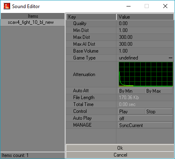Image resolution: width=175 pixels, height=159 pixels.
Task: Select the Max Dist key label
Action: click(82, 37)
